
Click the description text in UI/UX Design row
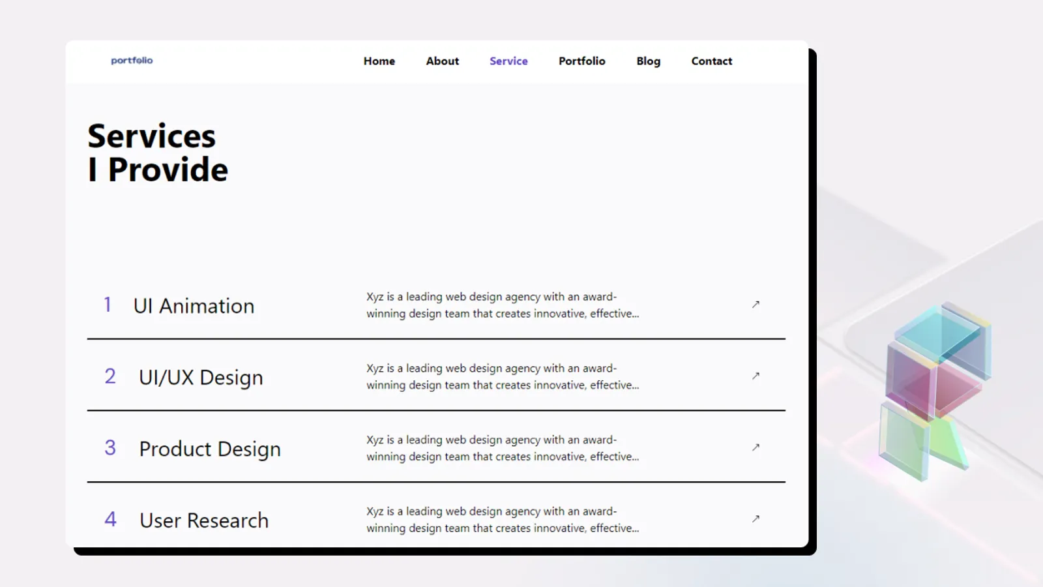[502, 377]
